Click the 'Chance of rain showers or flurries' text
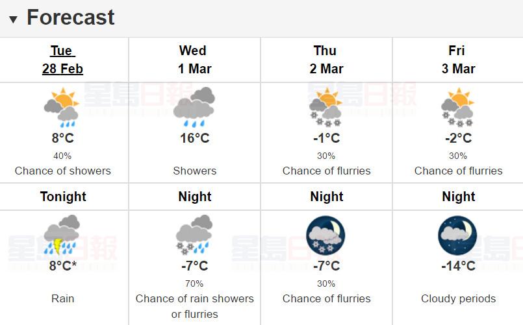 point(194,306)
